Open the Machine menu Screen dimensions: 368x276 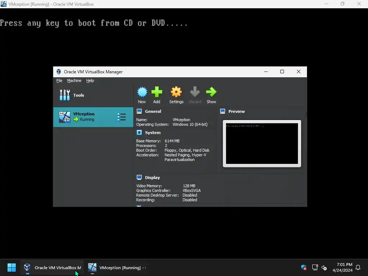74,80
